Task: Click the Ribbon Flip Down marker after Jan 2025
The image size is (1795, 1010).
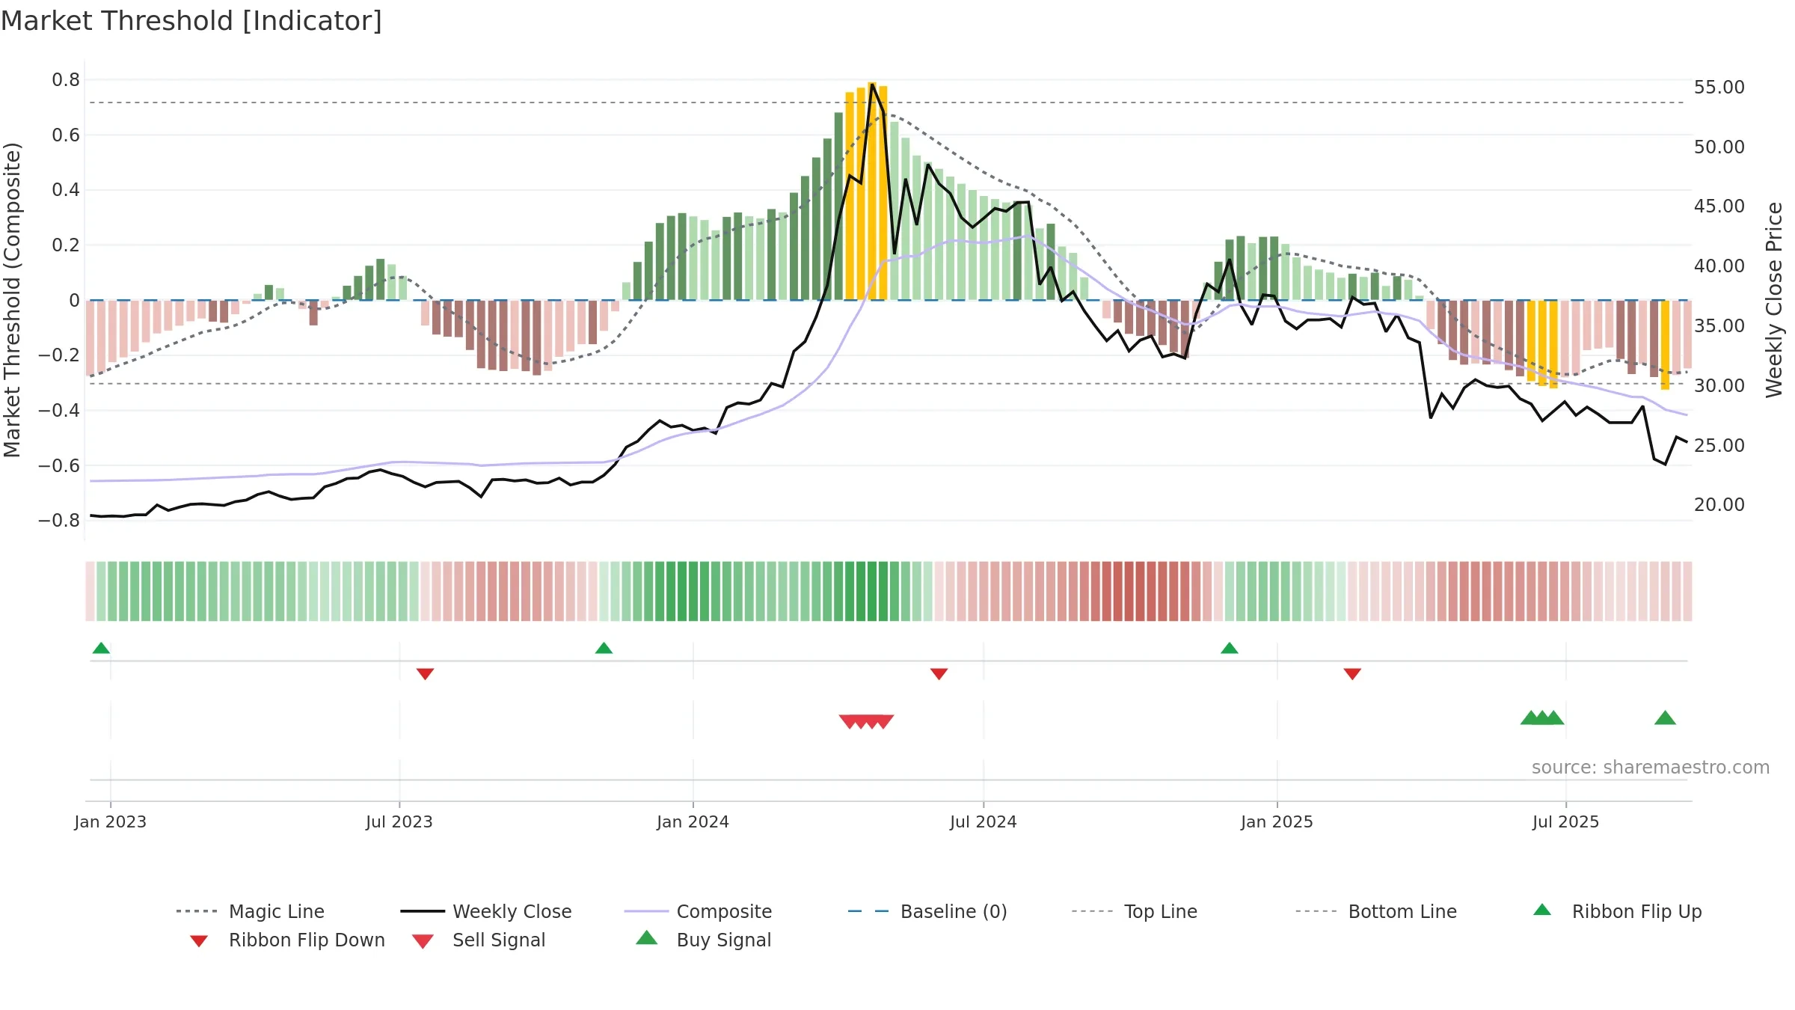Action: (1351, 674)
